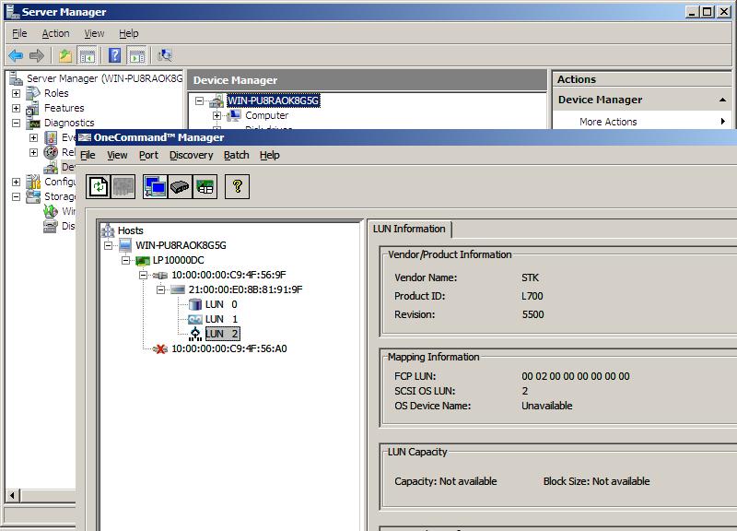737x531 pixels.
Task: Click the Server Manager blue Help icon
Action: click(114, 55)
